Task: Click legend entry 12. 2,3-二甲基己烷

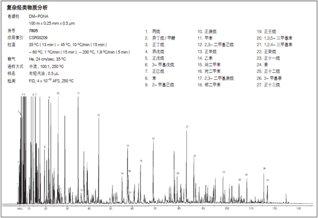Action: pos(216,45)
